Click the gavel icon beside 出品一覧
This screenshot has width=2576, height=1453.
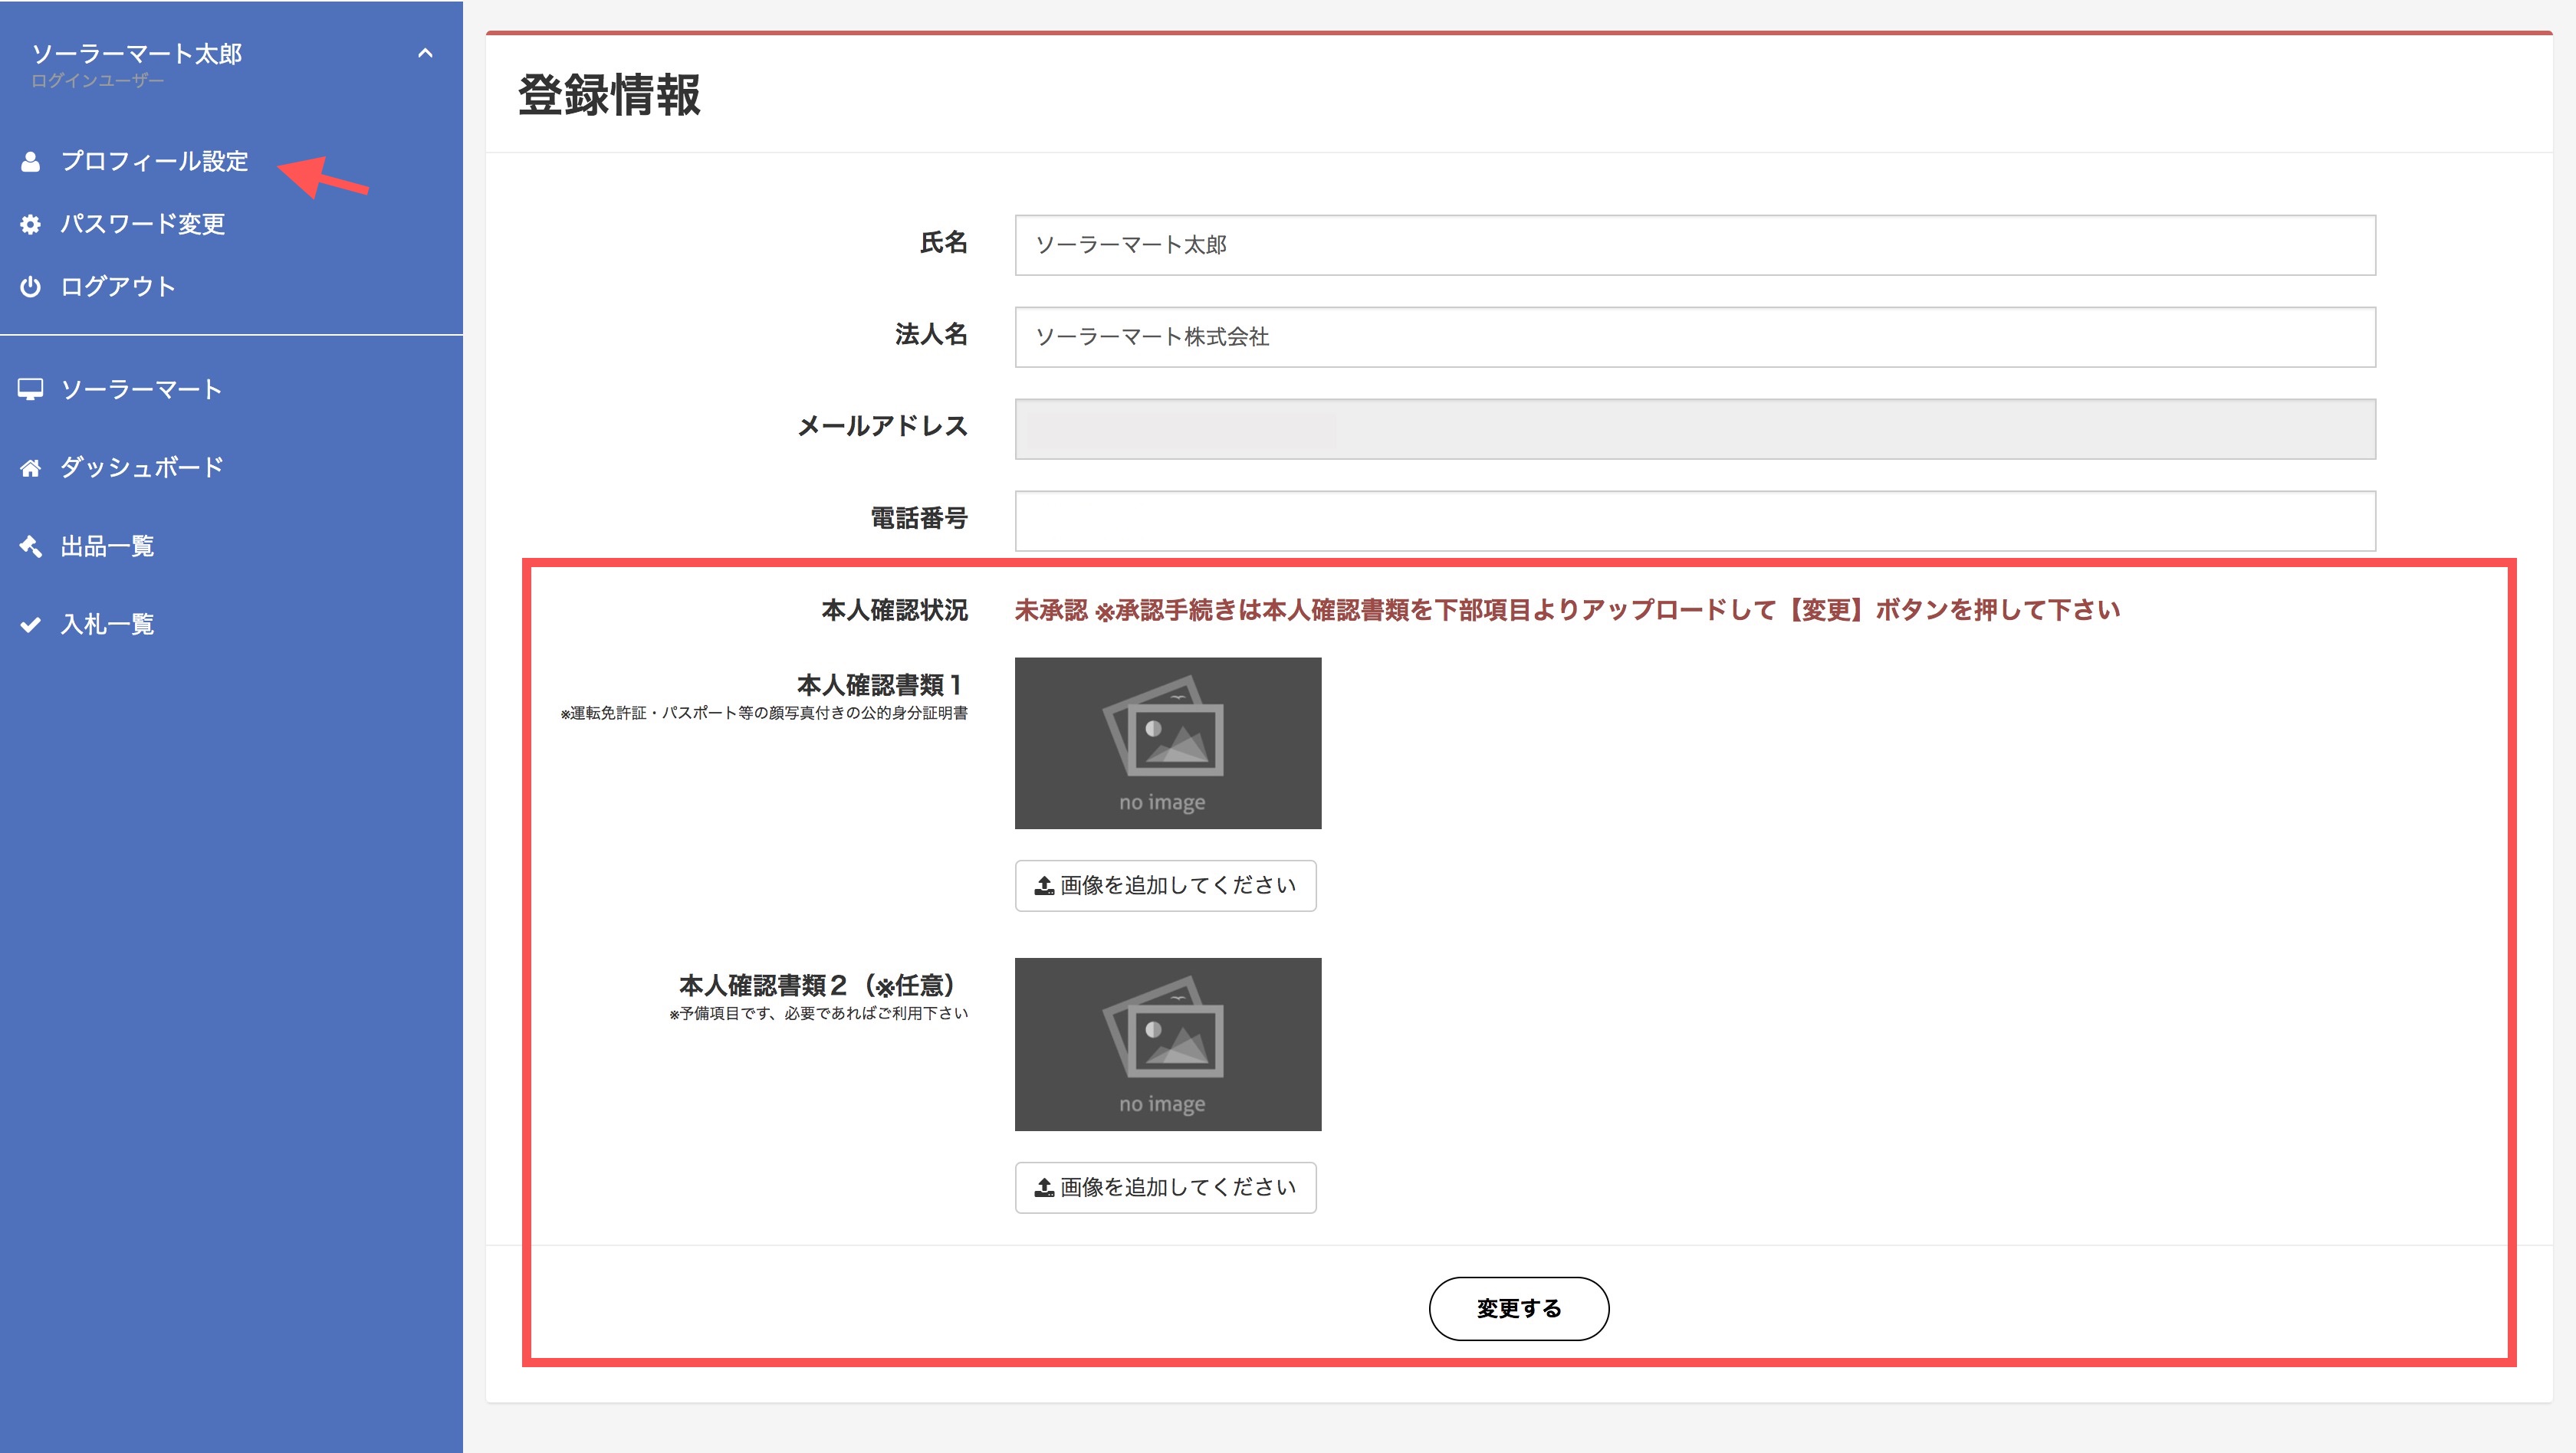tap(31, 546)
